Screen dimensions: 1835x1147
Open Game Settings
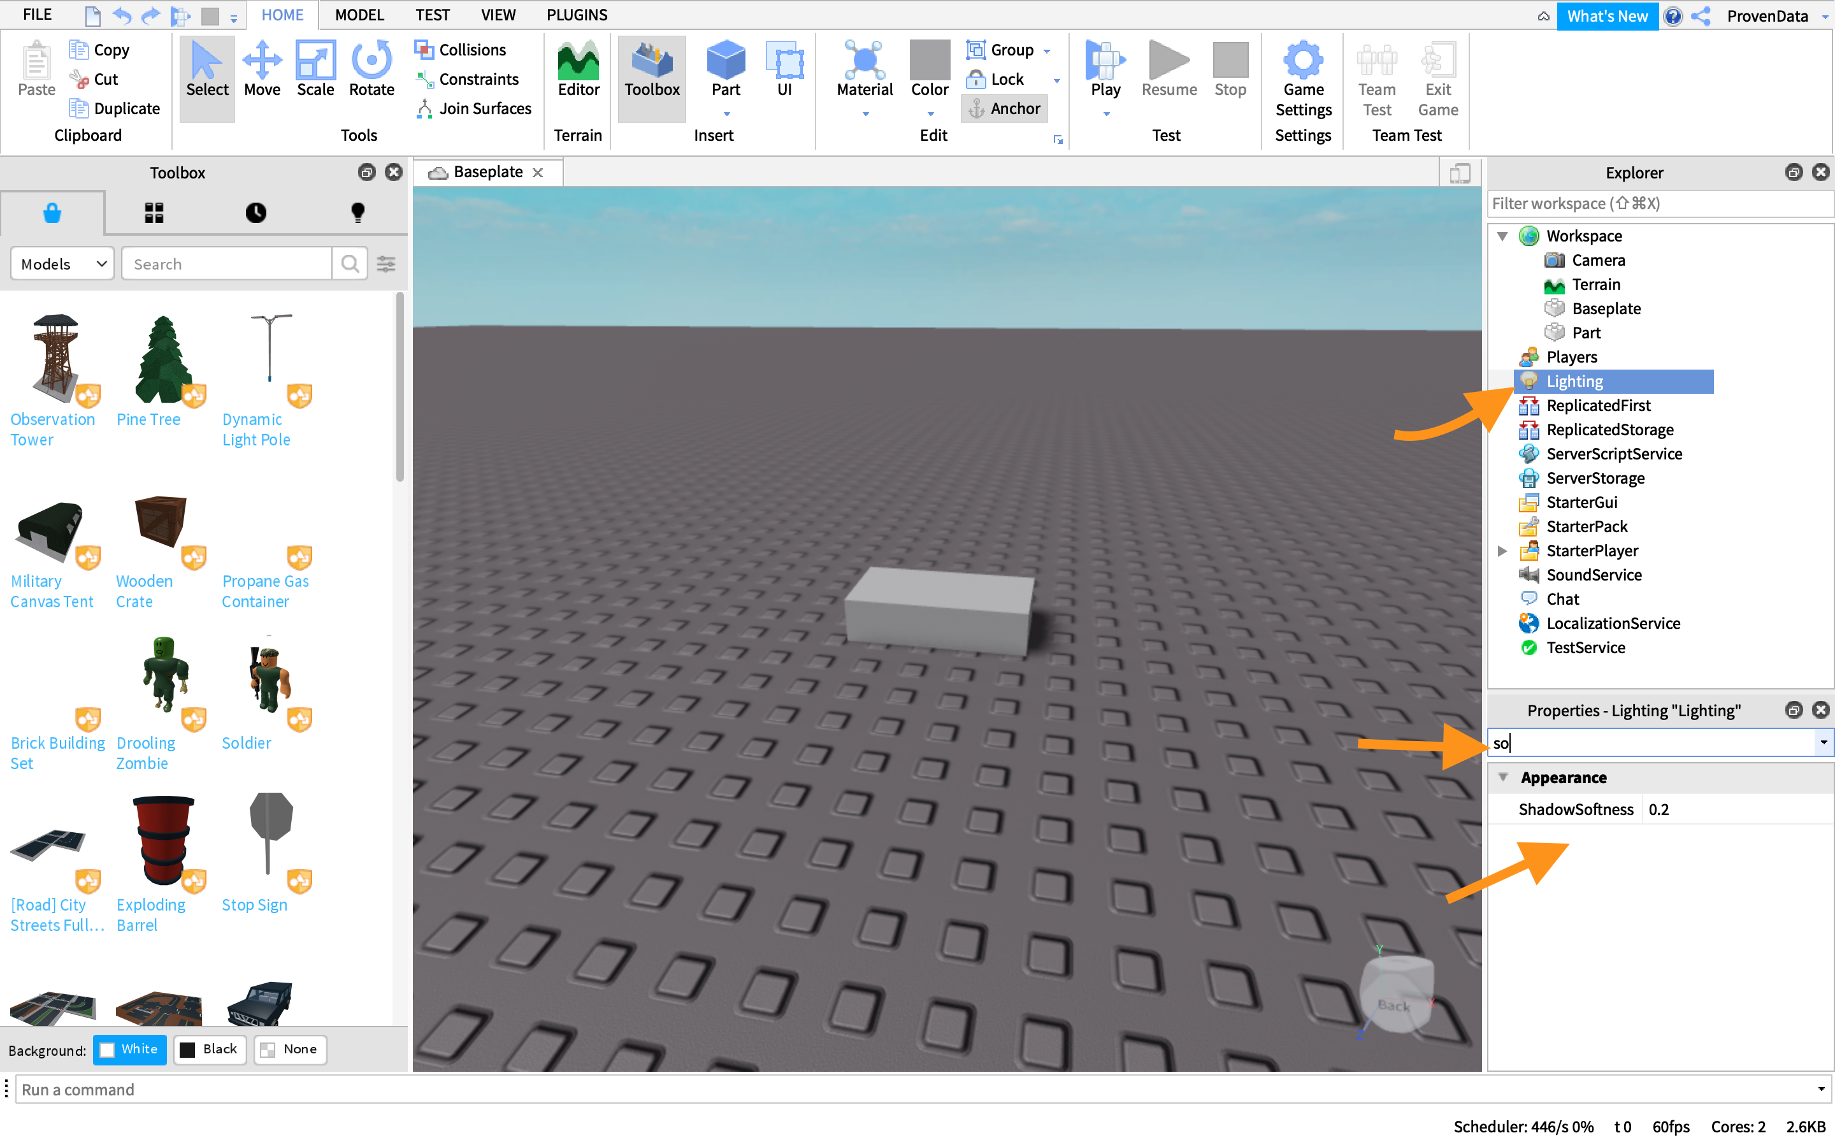(x=1303, y=80)
